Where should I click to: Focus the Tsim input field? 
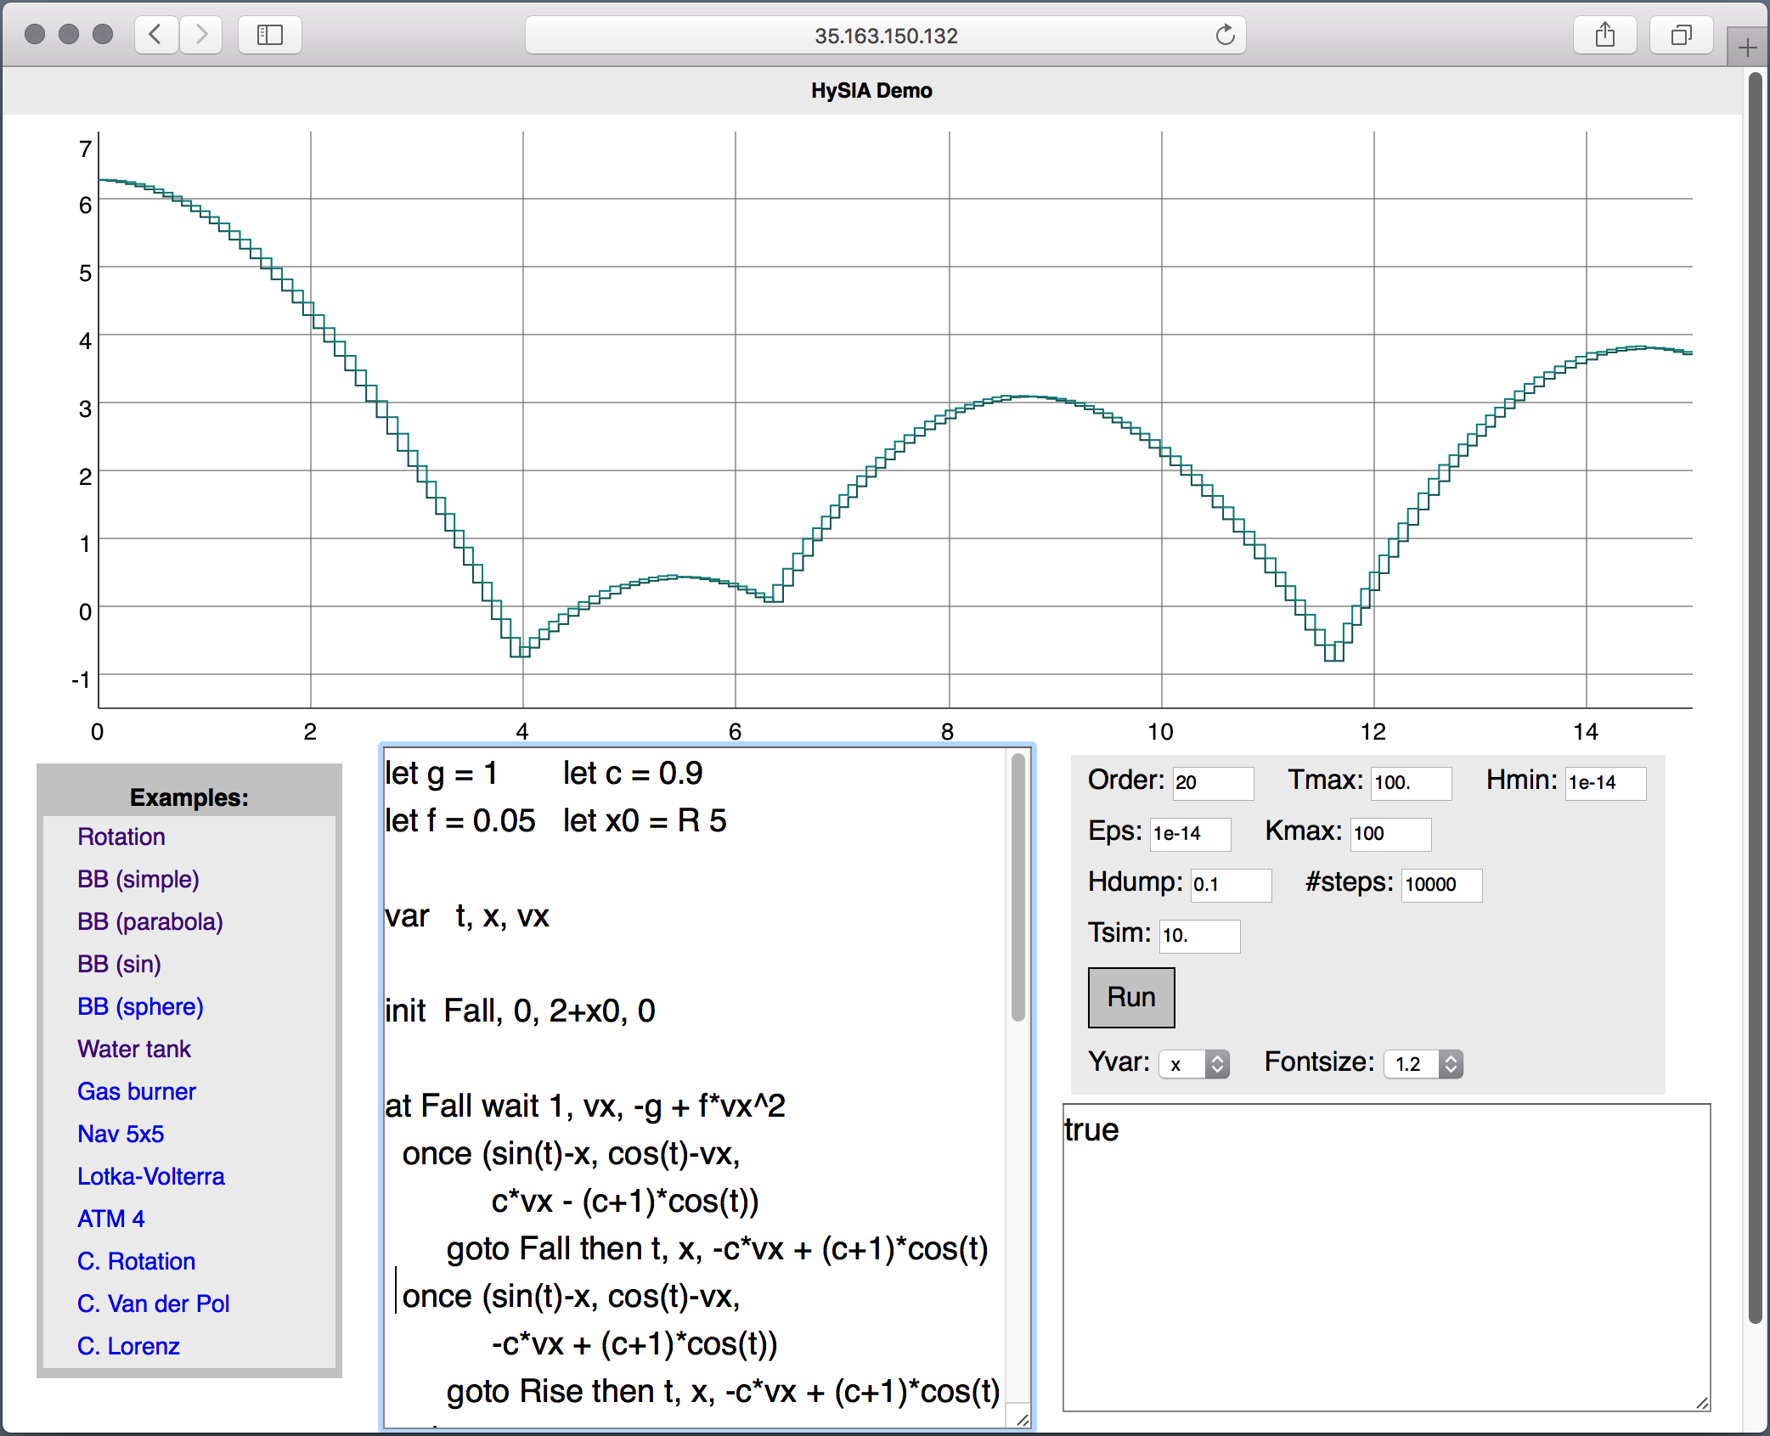coord(1199,935)
